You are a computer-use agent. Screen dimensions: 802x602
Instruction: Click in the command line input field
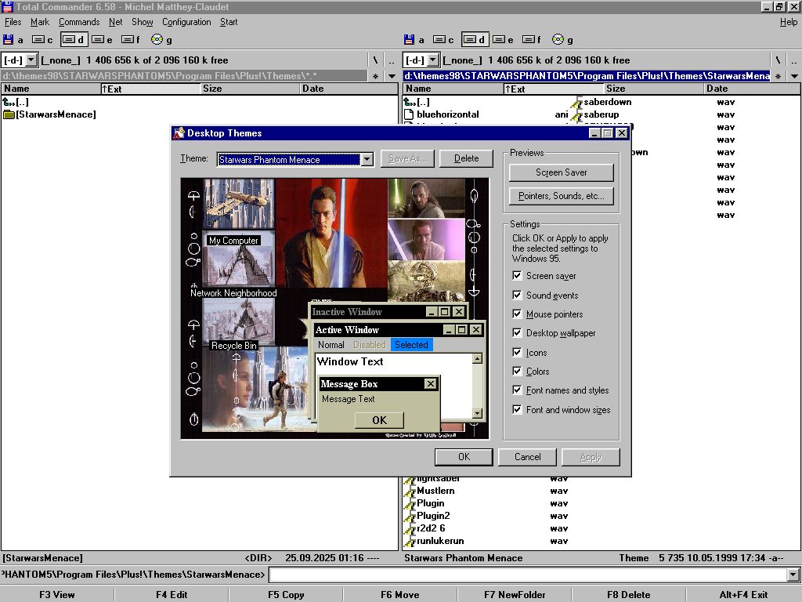525,575
